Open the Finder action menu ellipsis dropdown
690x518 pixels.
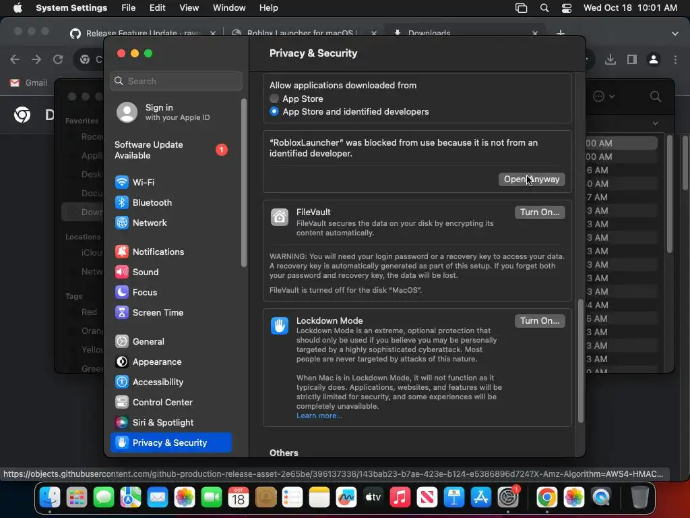(x=603, y=96)
